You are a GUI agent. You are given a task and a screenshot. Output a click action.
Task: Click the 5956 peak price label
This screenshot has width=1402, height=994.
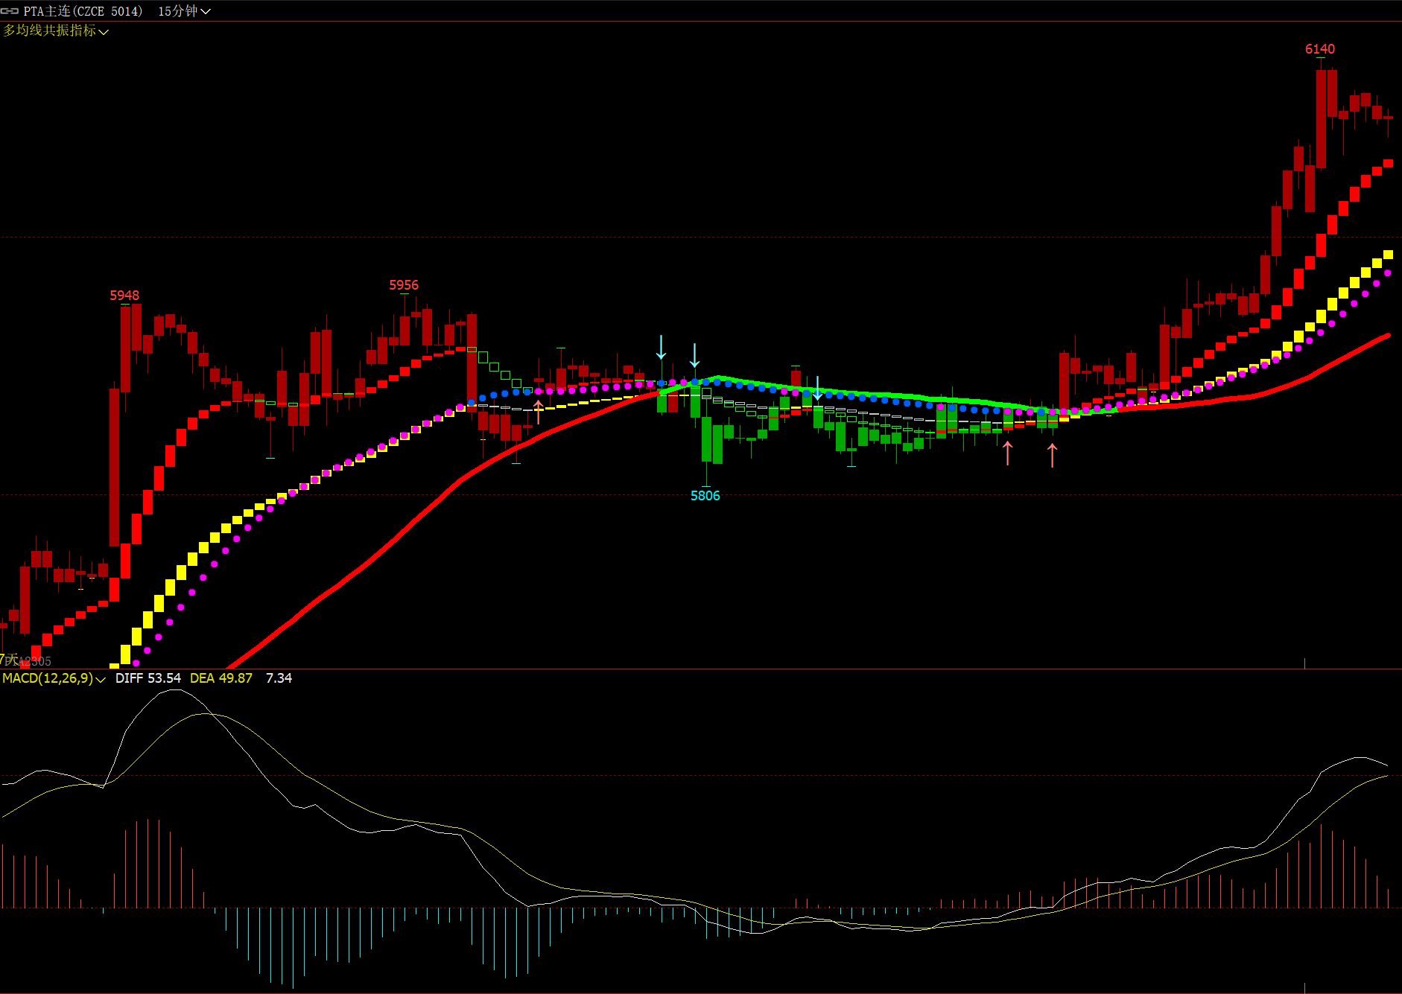(x=404, y=285)
